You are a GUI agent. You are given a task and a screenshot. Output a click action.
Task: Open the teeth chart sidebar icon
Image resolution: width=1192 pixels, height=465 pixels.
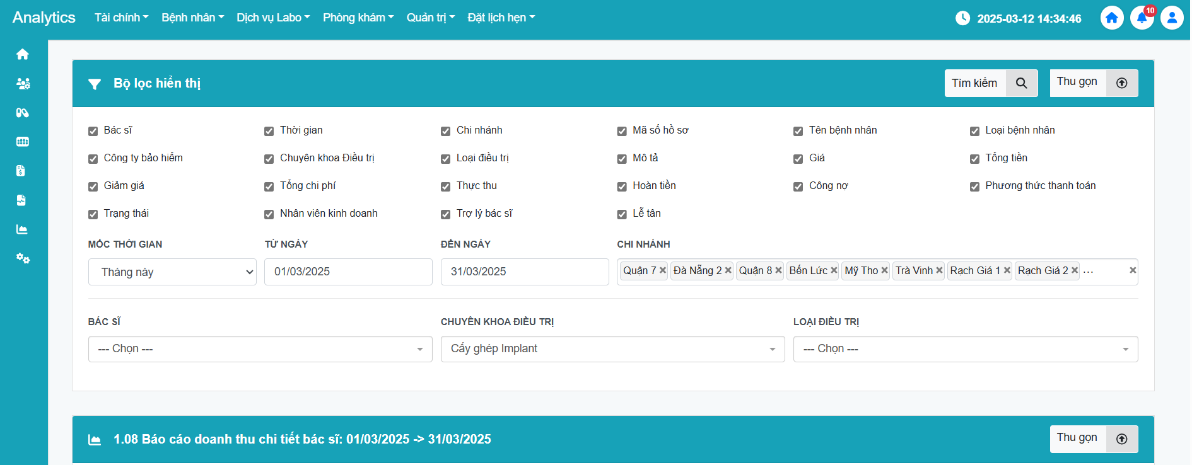coord(23,142)
